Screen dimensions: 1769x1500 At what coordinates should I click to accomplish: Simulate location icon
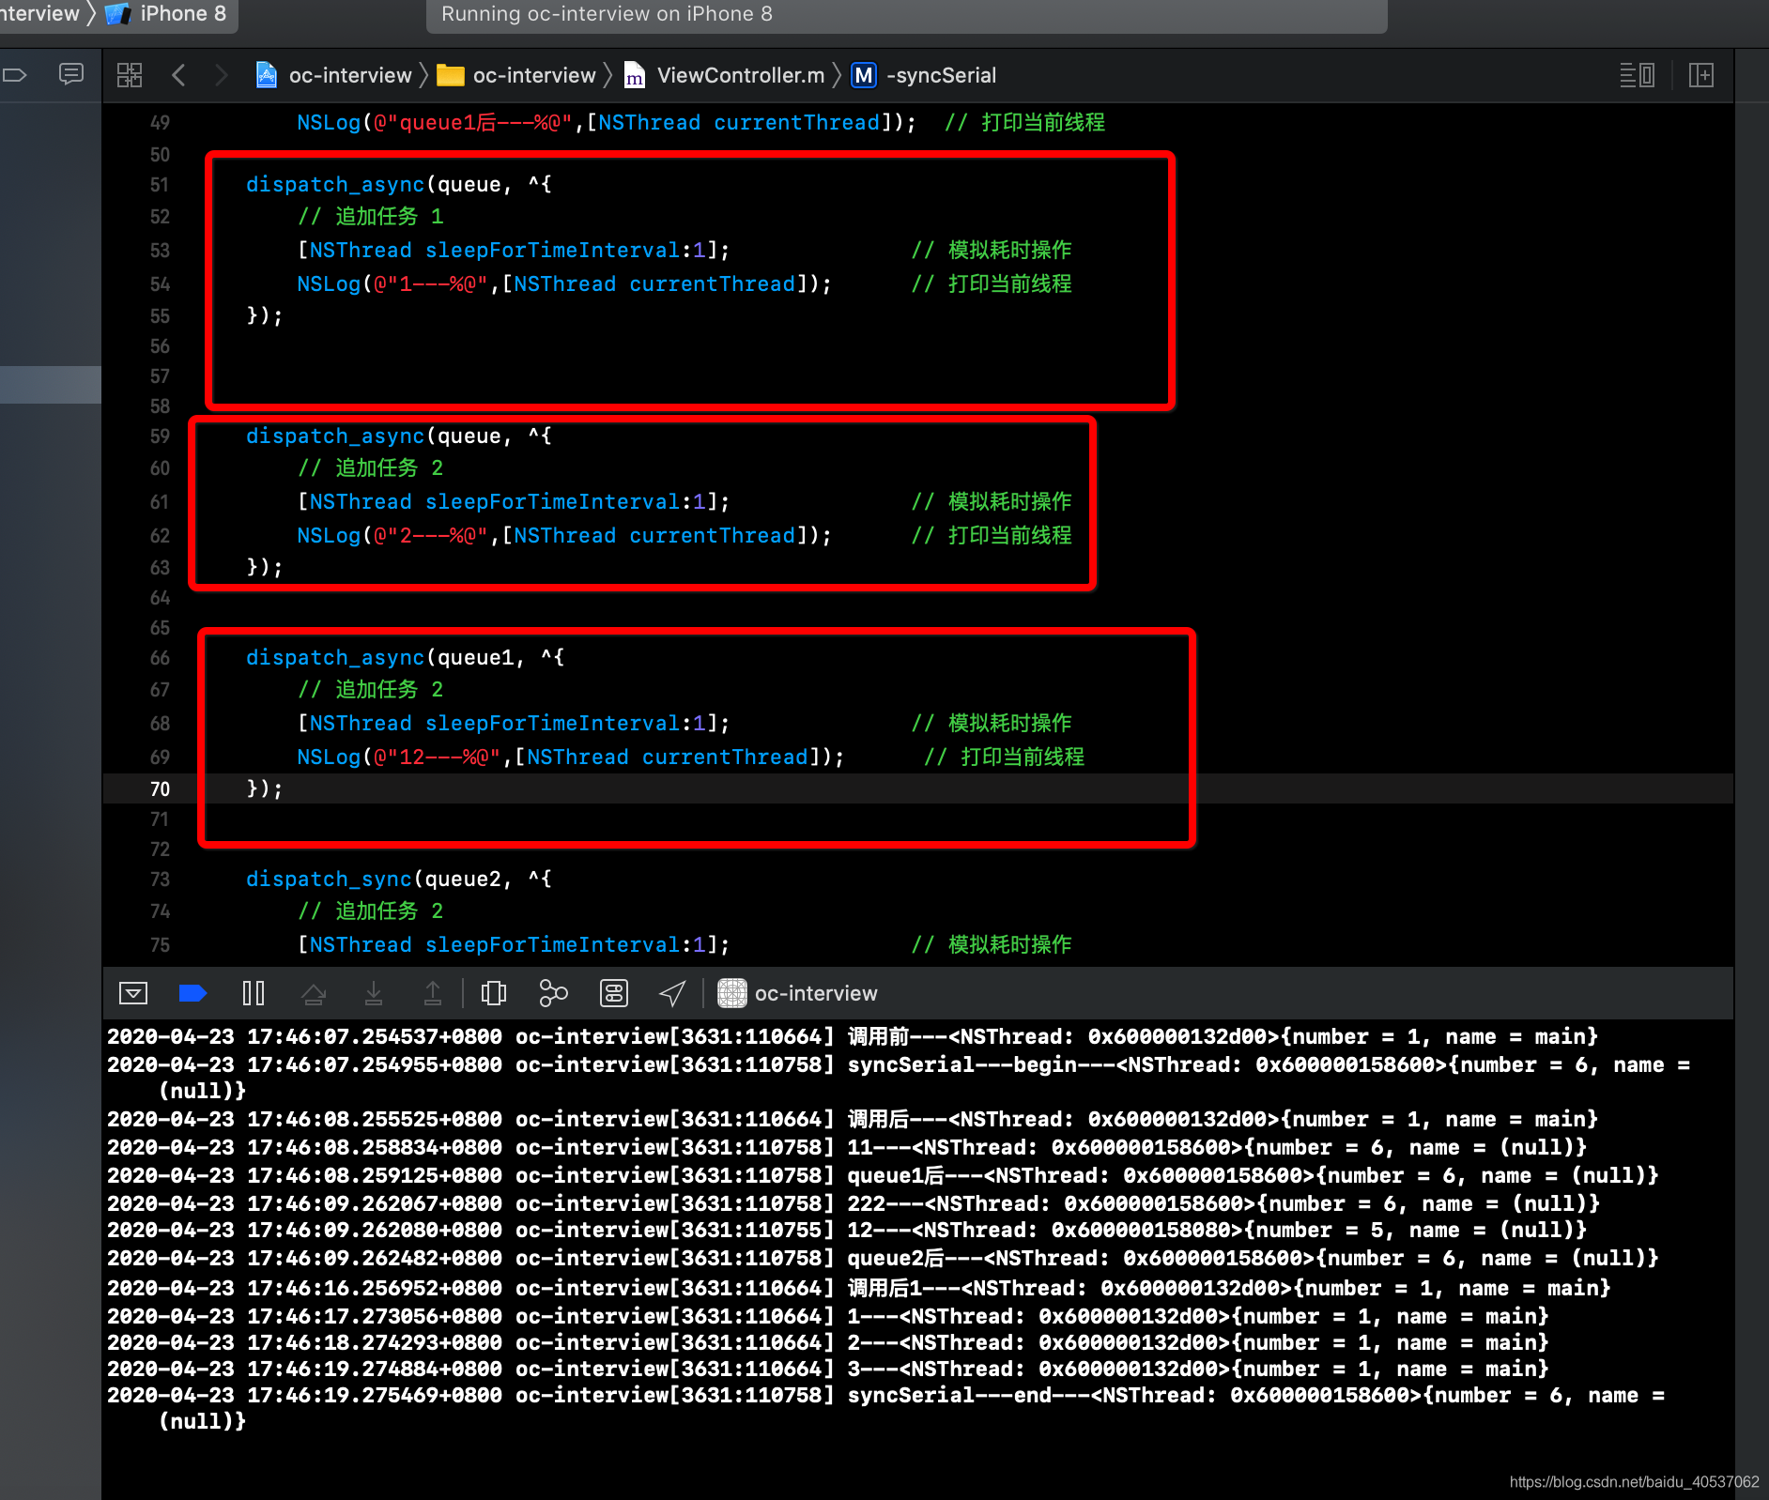(x=672, y=993)
